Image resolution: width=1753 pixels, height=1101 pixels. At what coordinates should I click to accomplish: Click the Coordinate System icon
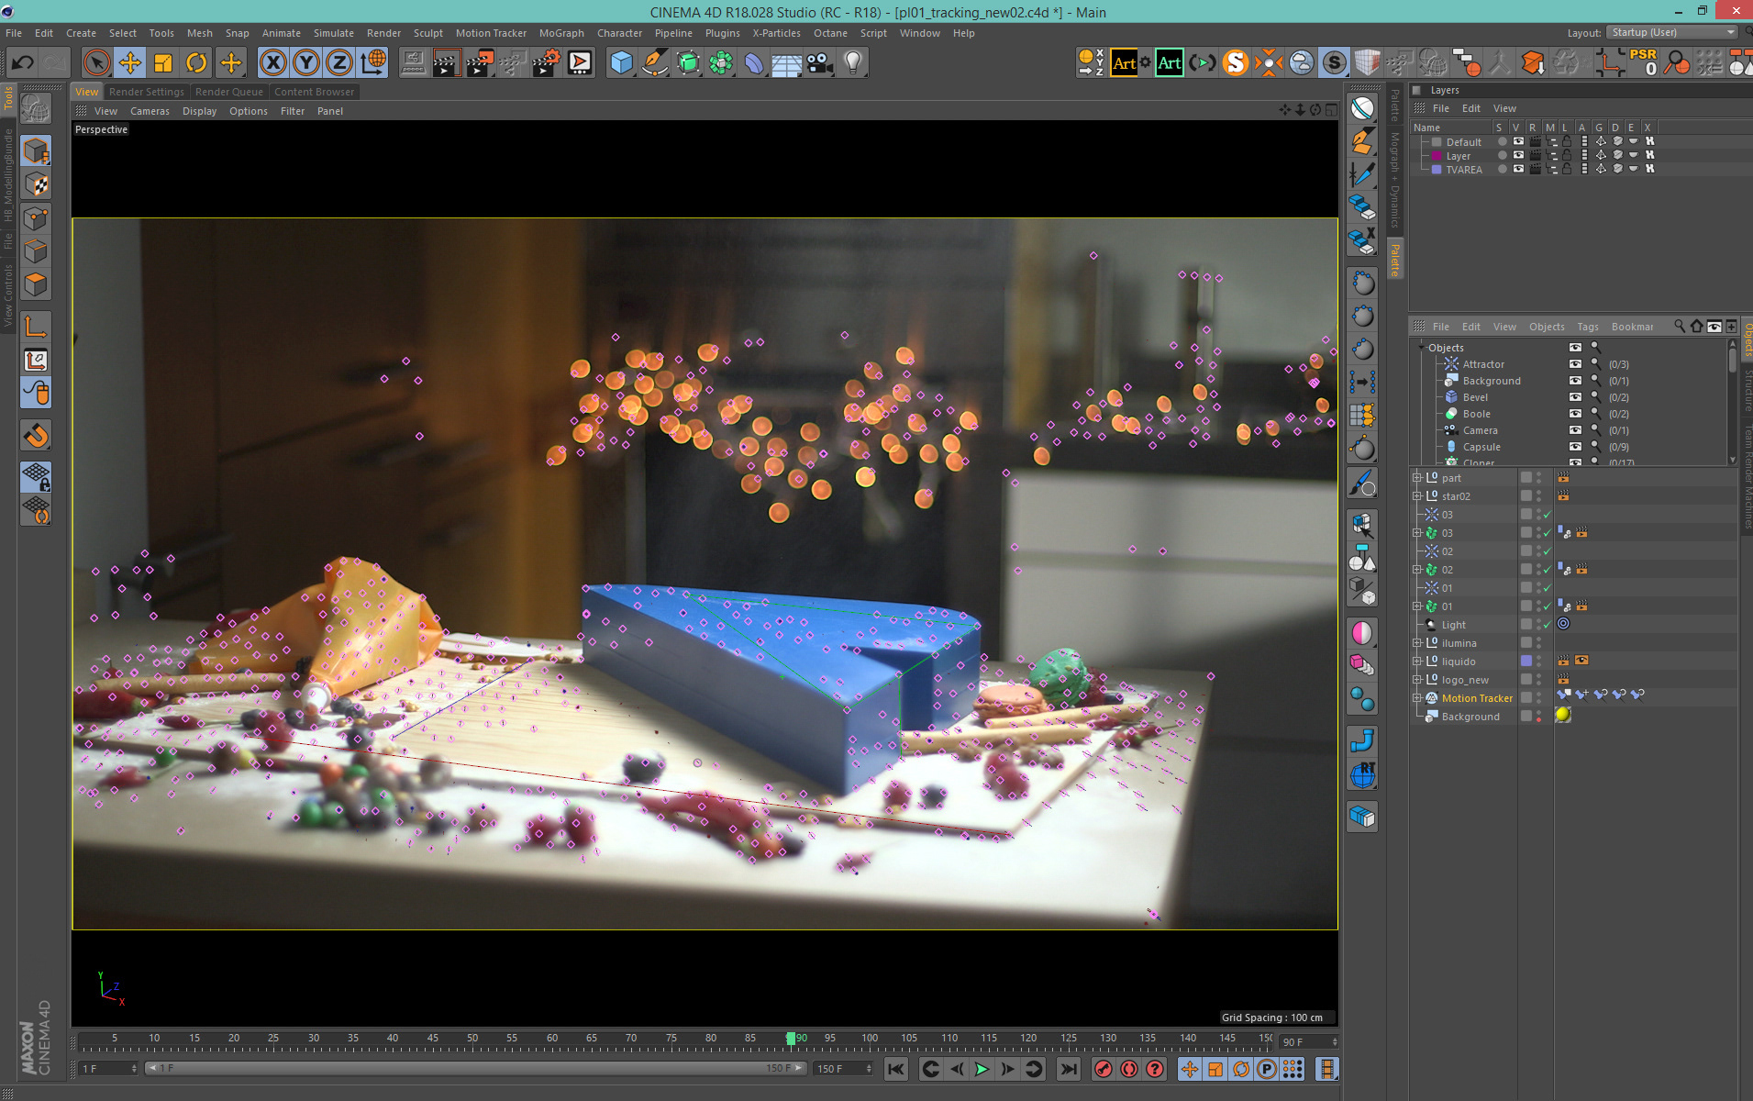click(x=373, y=63)
